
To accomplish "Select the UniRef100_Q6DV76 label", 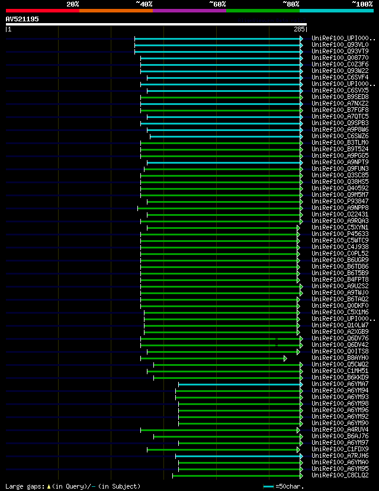I will pyautogui.click(x=340, y=338).
